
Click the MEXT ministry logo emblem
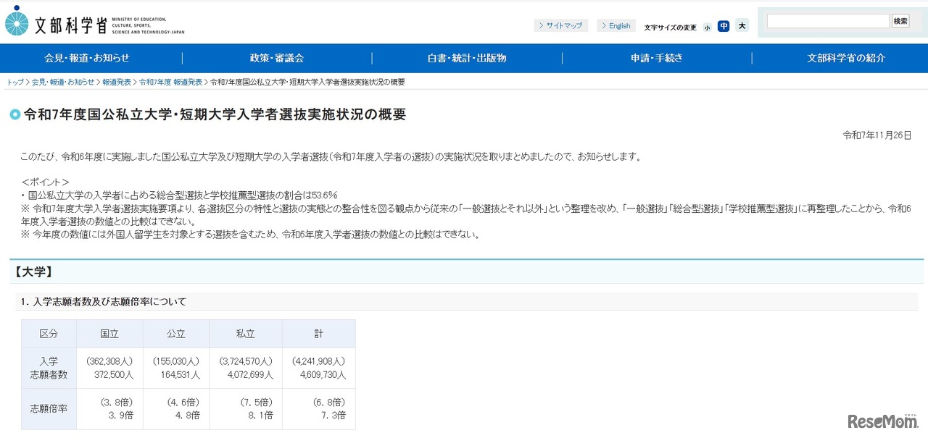(x=16, y=22)
